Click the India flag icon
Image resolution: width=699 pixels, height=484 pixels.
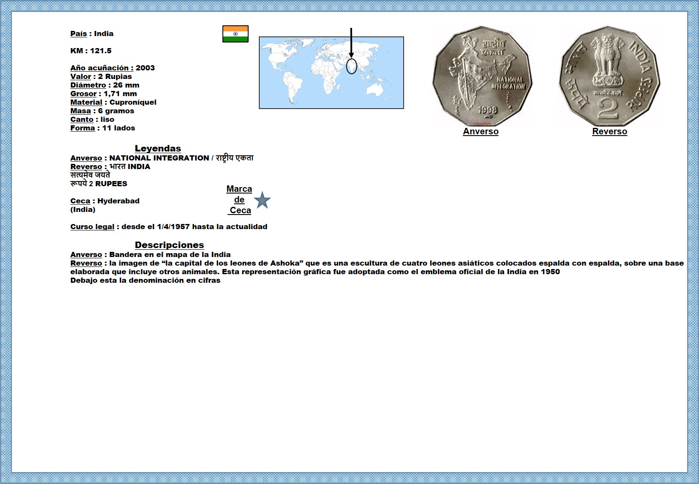(x=235, y=34)
